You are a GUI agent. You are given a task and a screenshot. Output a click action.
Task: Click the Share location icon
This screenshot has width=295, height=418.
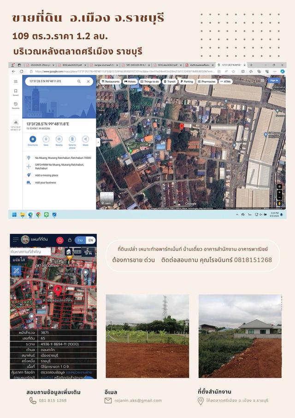[85, 139]
